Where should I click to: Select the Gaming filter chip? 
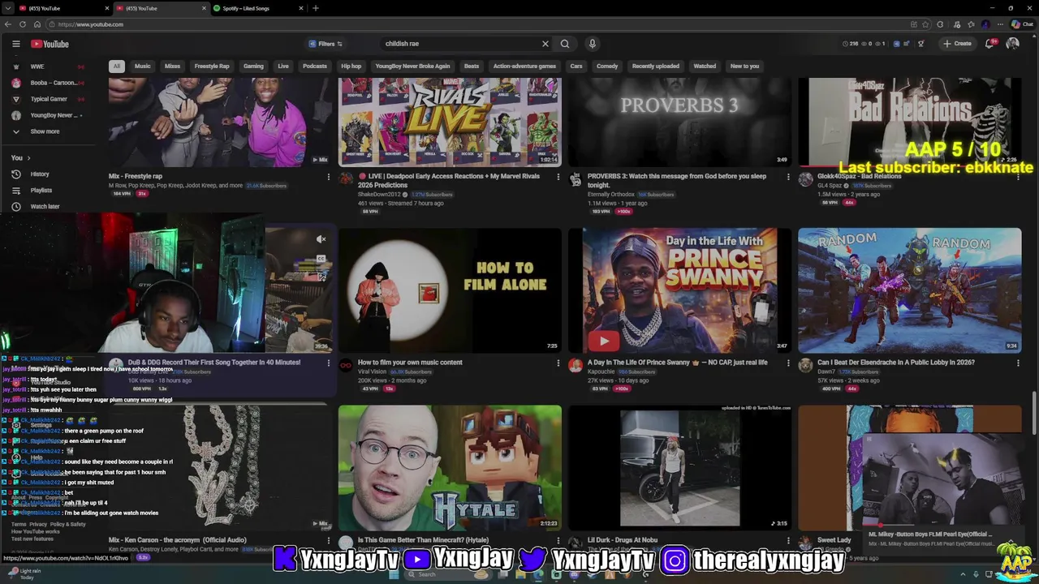253,67
